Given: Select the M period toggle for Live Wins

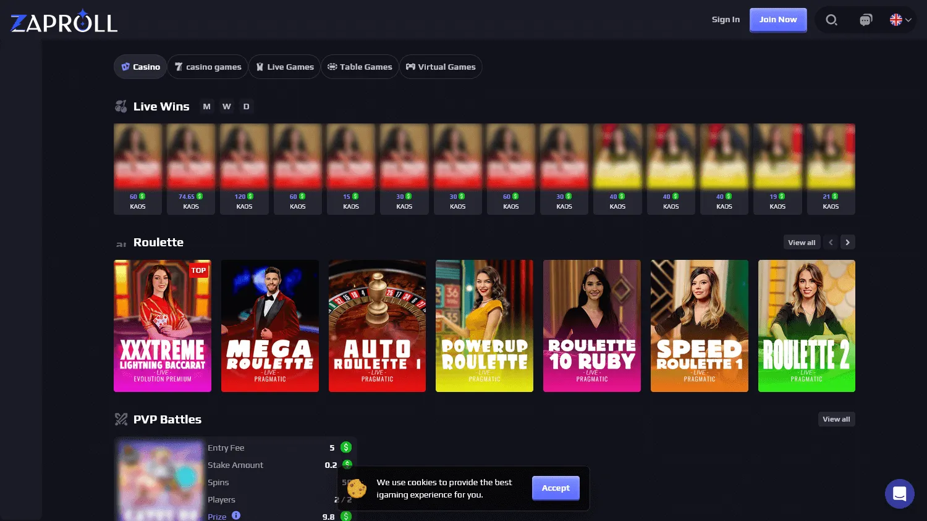Looking at the screenshot, I should pyautogui.click(x=206, y=106).
